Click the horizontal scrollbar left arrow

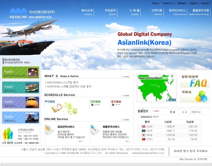pos(1,164)
